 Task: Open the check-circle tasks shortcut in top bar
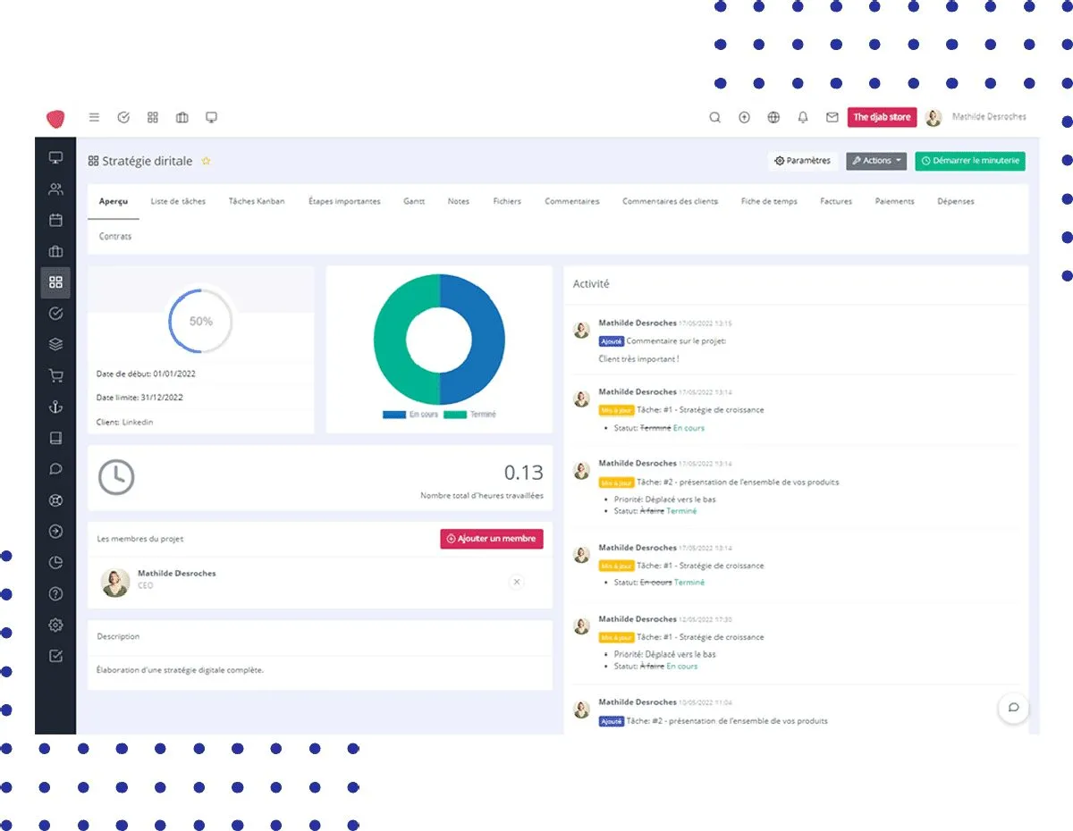tap(123, 117)
